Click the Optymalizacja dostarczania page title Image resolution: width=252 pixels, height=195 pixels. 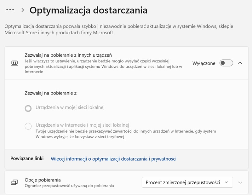click(x=88, y=10)
